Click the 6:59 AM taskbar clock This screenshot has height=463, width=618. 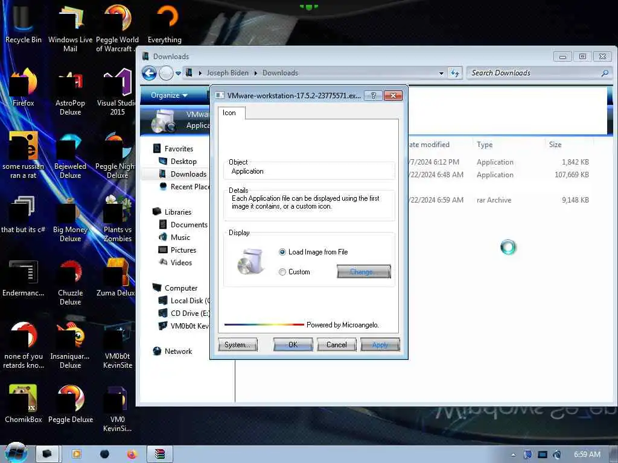coord(587,455)
